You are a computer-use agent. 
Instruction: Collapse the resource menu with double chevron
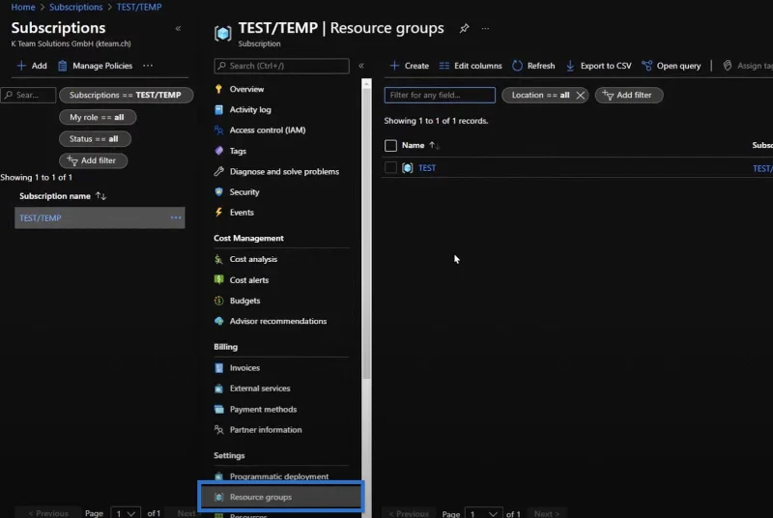click(x=361, y=66)
